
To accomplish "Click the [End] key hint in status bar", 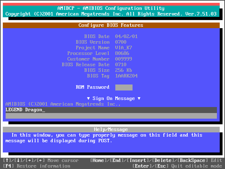I will click(x=116, y=161).
